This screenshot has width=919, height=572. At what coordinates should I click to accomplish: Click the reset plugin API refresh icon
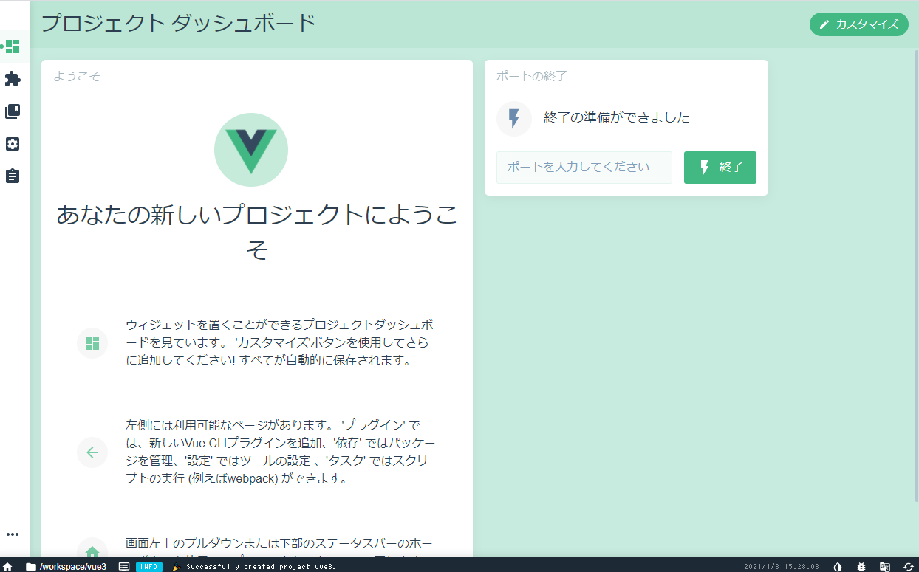[909, 566]
